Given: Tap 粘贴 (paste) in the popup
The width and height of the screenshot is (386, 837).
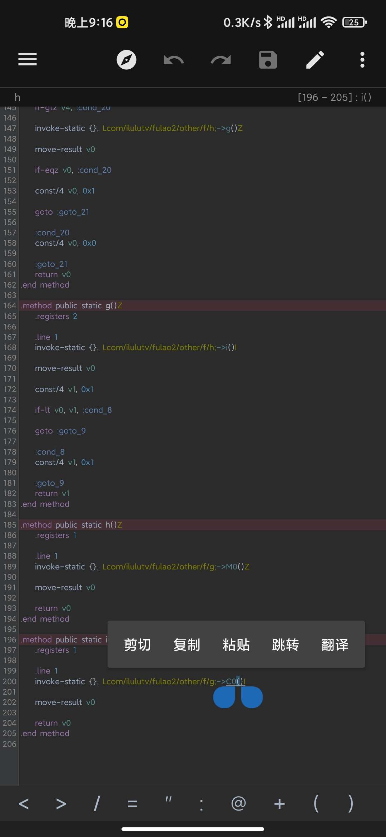Looking at the screenshot, I should (x=236, y=645).
